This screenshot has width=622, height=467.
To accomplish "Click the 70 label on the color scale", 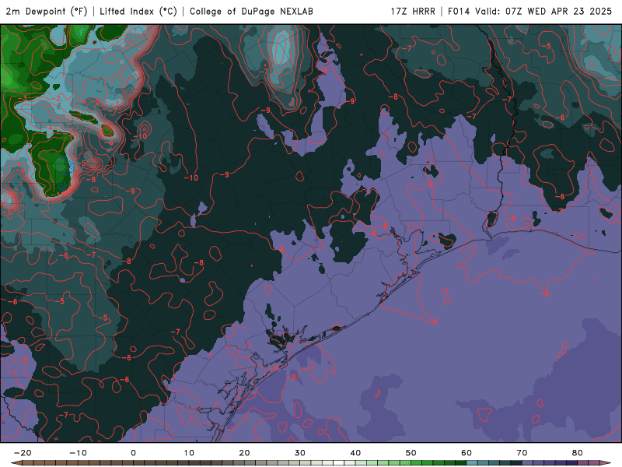I will click(x=522, y=453).
